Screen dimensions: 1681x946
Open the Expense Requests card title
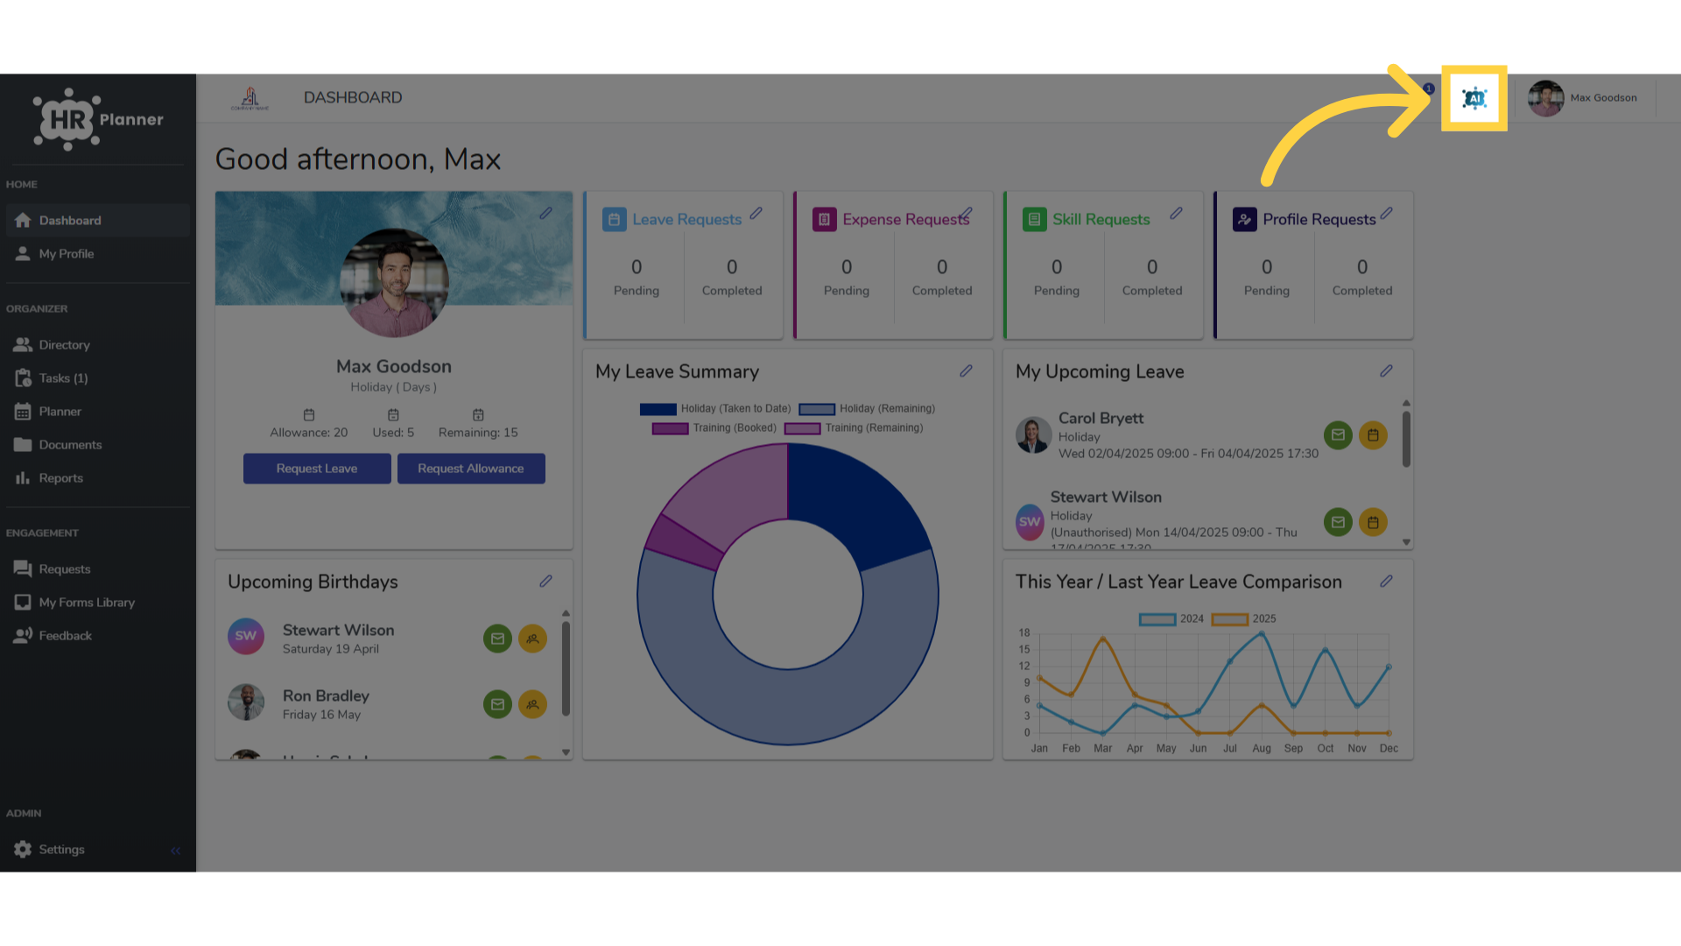(x=906, y=220)
